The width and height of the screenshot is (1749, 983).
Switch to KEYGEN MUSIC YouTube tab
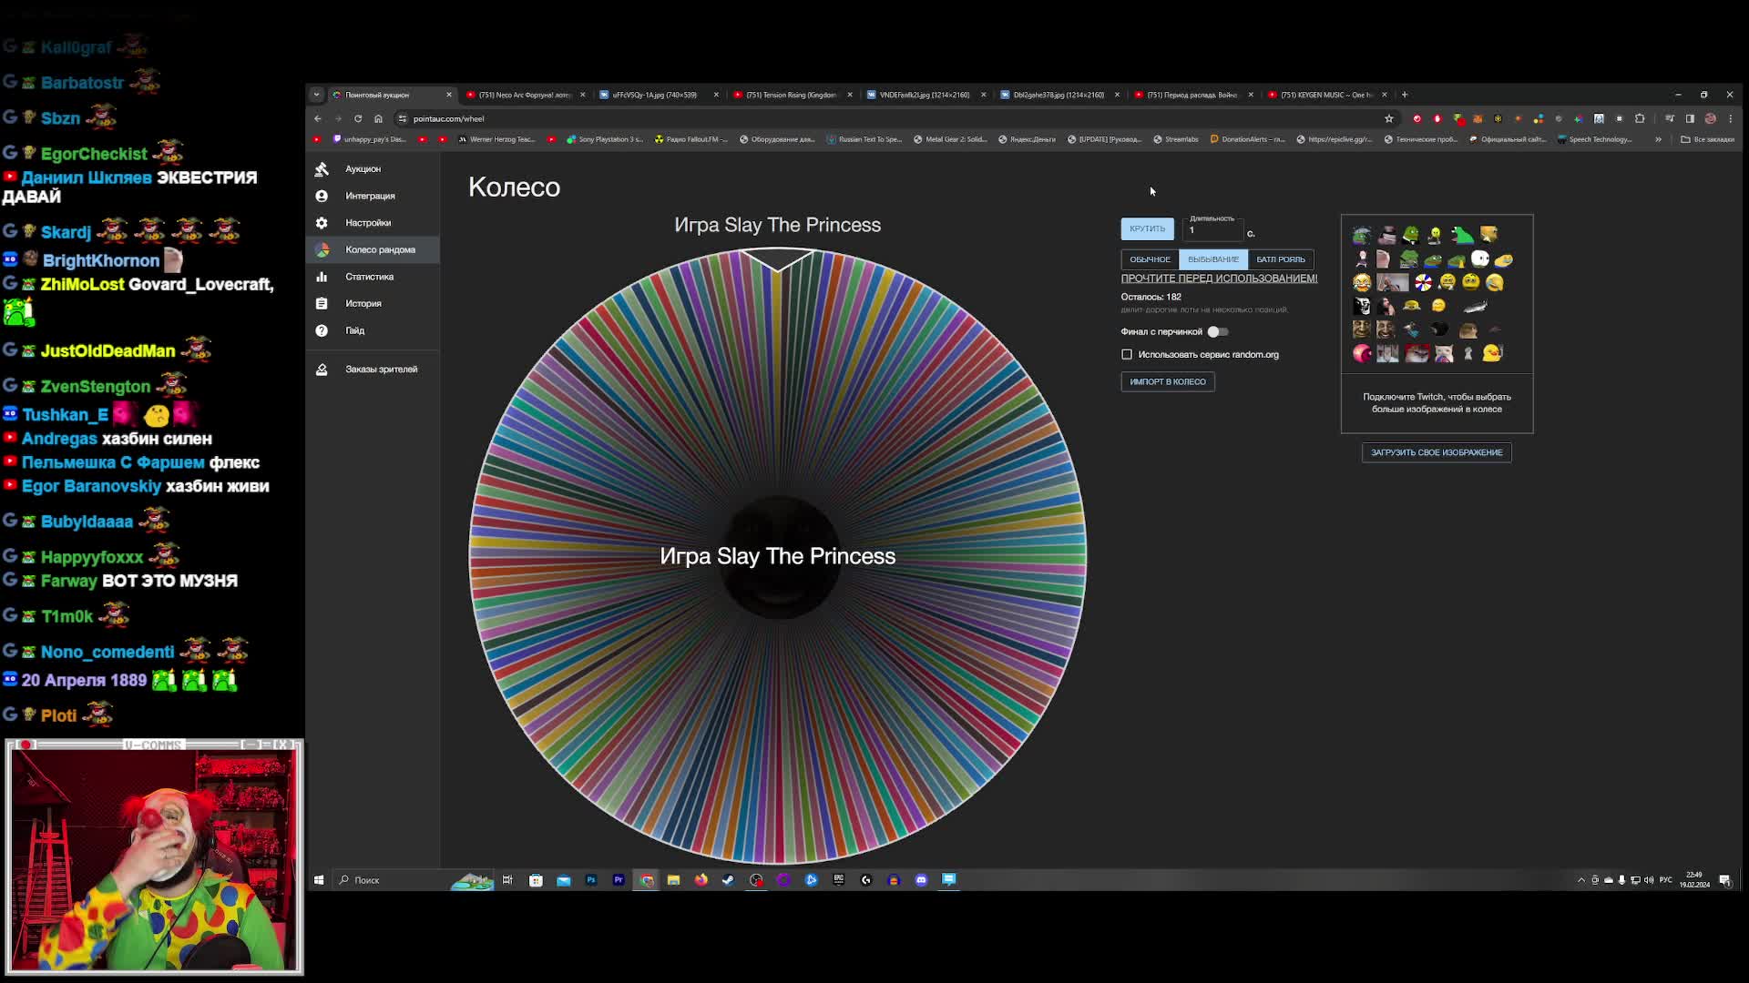(1325, 95)
